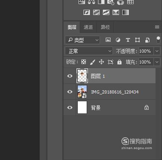Add a Color Lookup adjustment (grid icon)
162x160 pixels.
pos(130,2)
